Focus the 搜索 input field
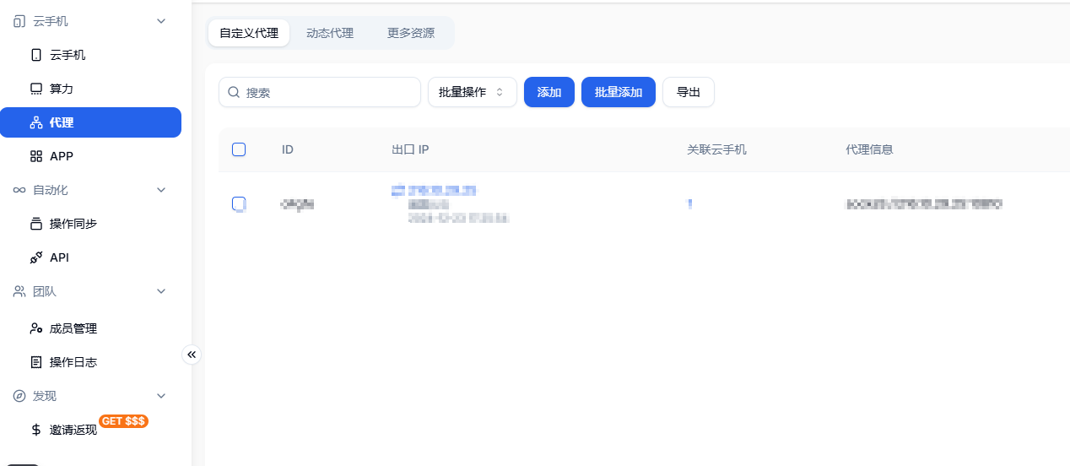This screenshot has height=466, width=1070. 320,92
